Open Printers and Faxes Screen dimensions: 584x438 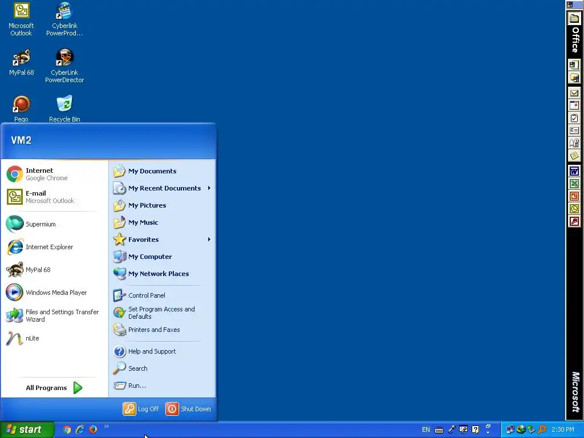(x=163, y=330)
